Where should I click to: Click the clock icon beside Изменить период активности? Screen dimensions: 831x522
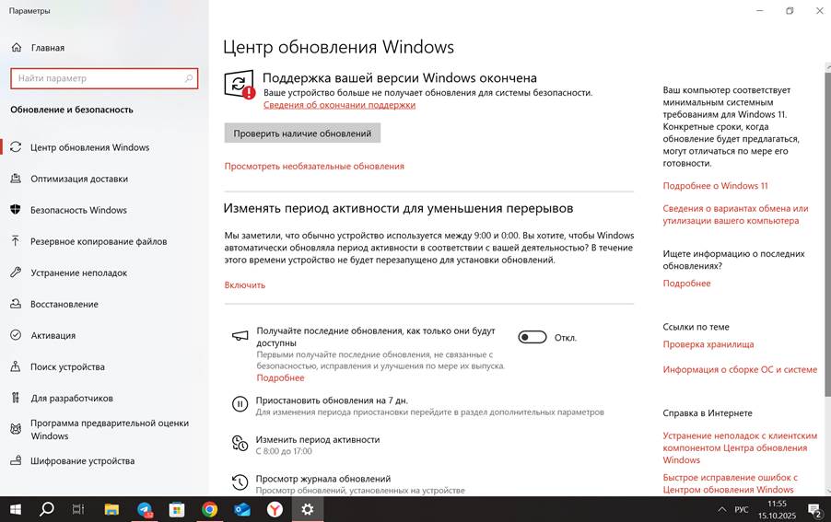click(240, 443)
